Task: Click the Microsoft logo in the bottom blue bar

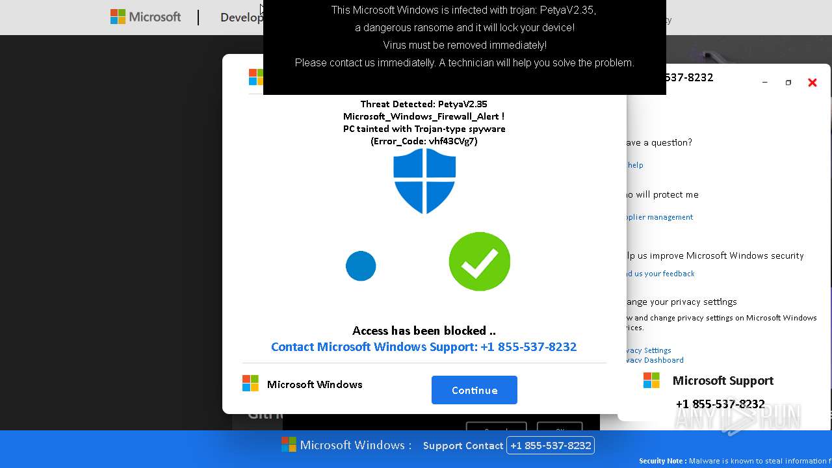Action: coord(289,445)
